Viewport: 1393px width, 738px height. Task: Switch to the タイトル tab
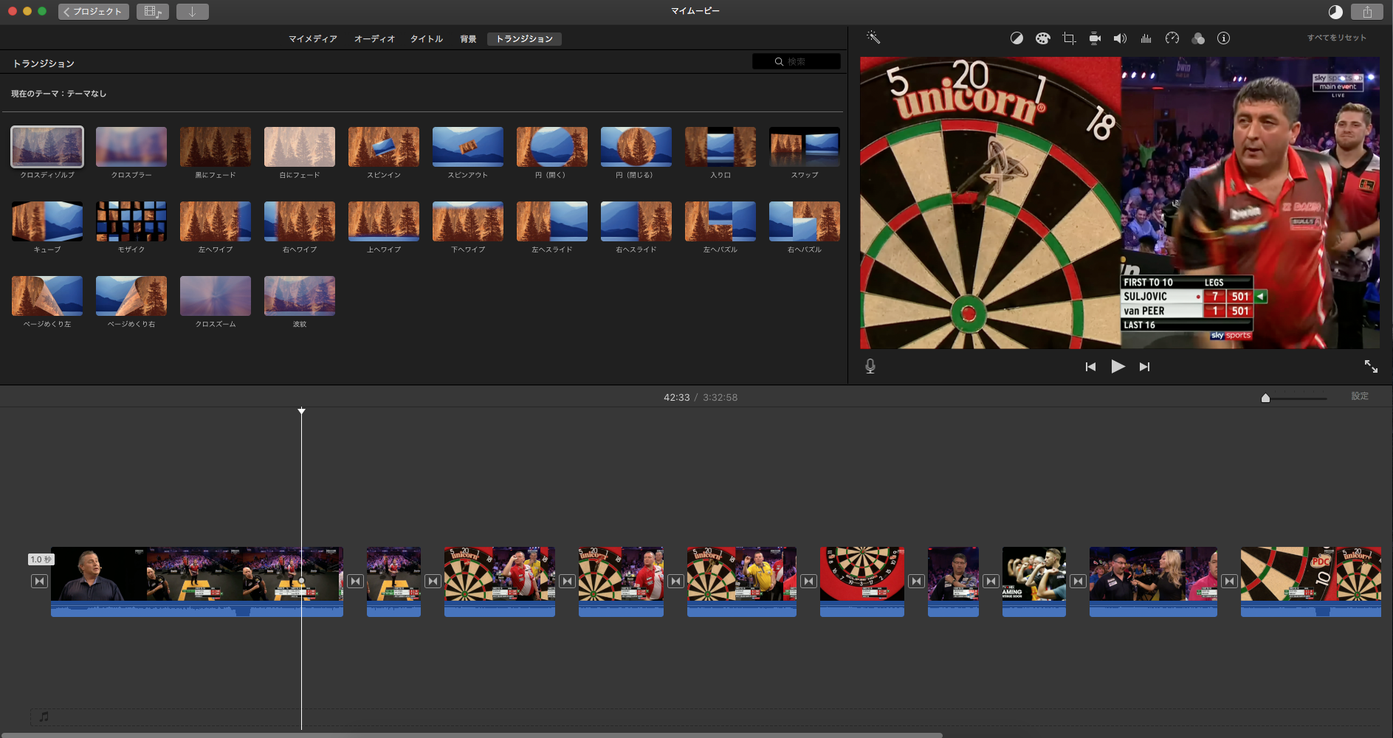[427, 39]
